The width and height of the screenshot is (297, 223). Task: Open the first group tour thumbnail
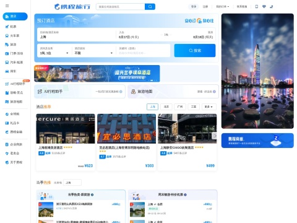(x=46, y=209)
